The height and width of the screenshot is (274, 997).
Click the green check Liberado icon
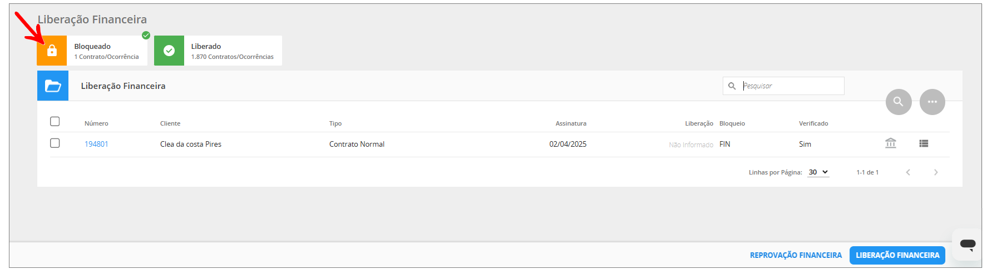click(x=169, y=51)
